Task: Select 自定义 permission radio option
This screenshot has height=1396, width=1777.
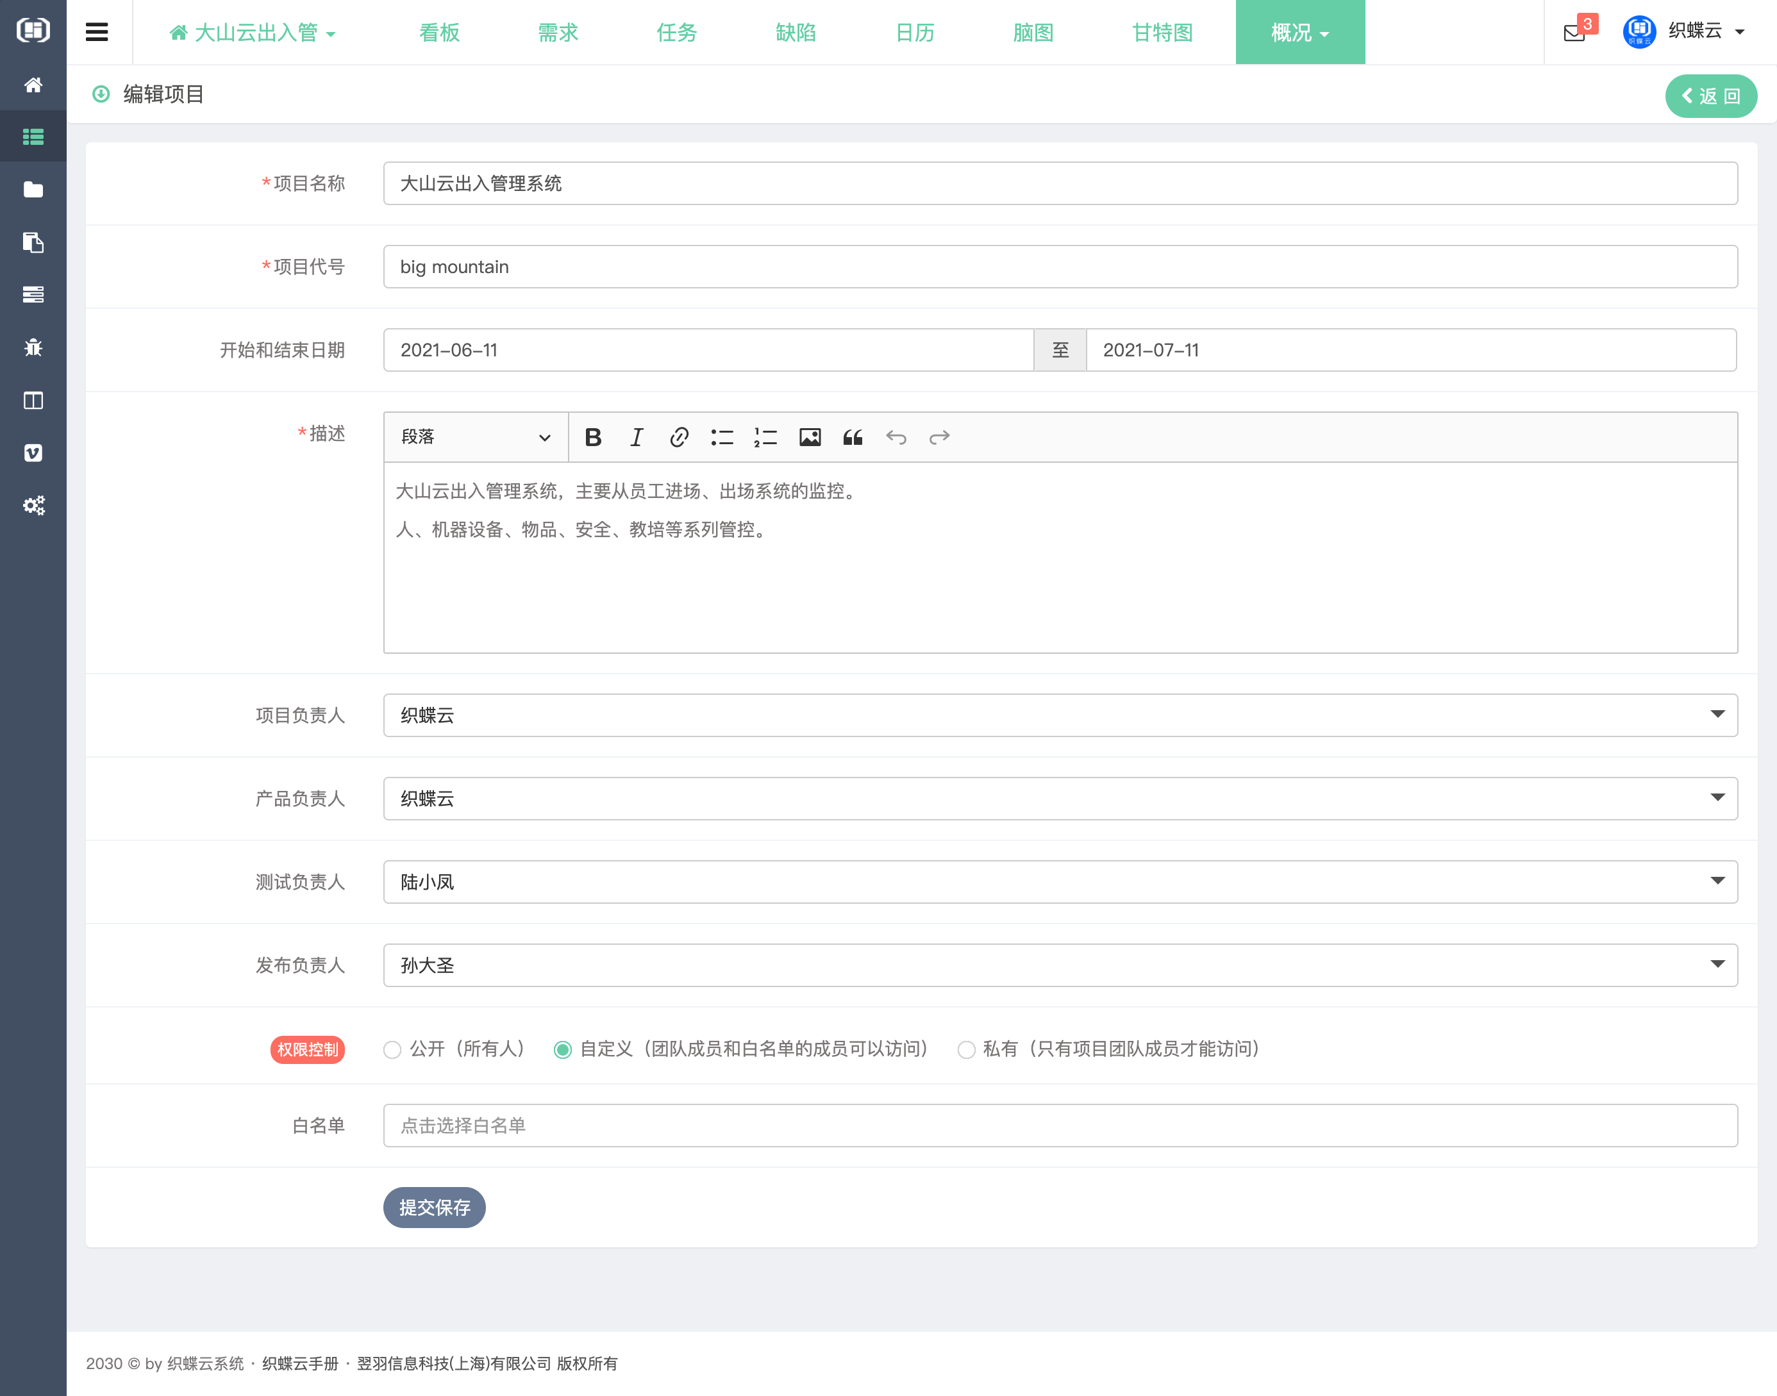Action: [x=562, y=1049]
